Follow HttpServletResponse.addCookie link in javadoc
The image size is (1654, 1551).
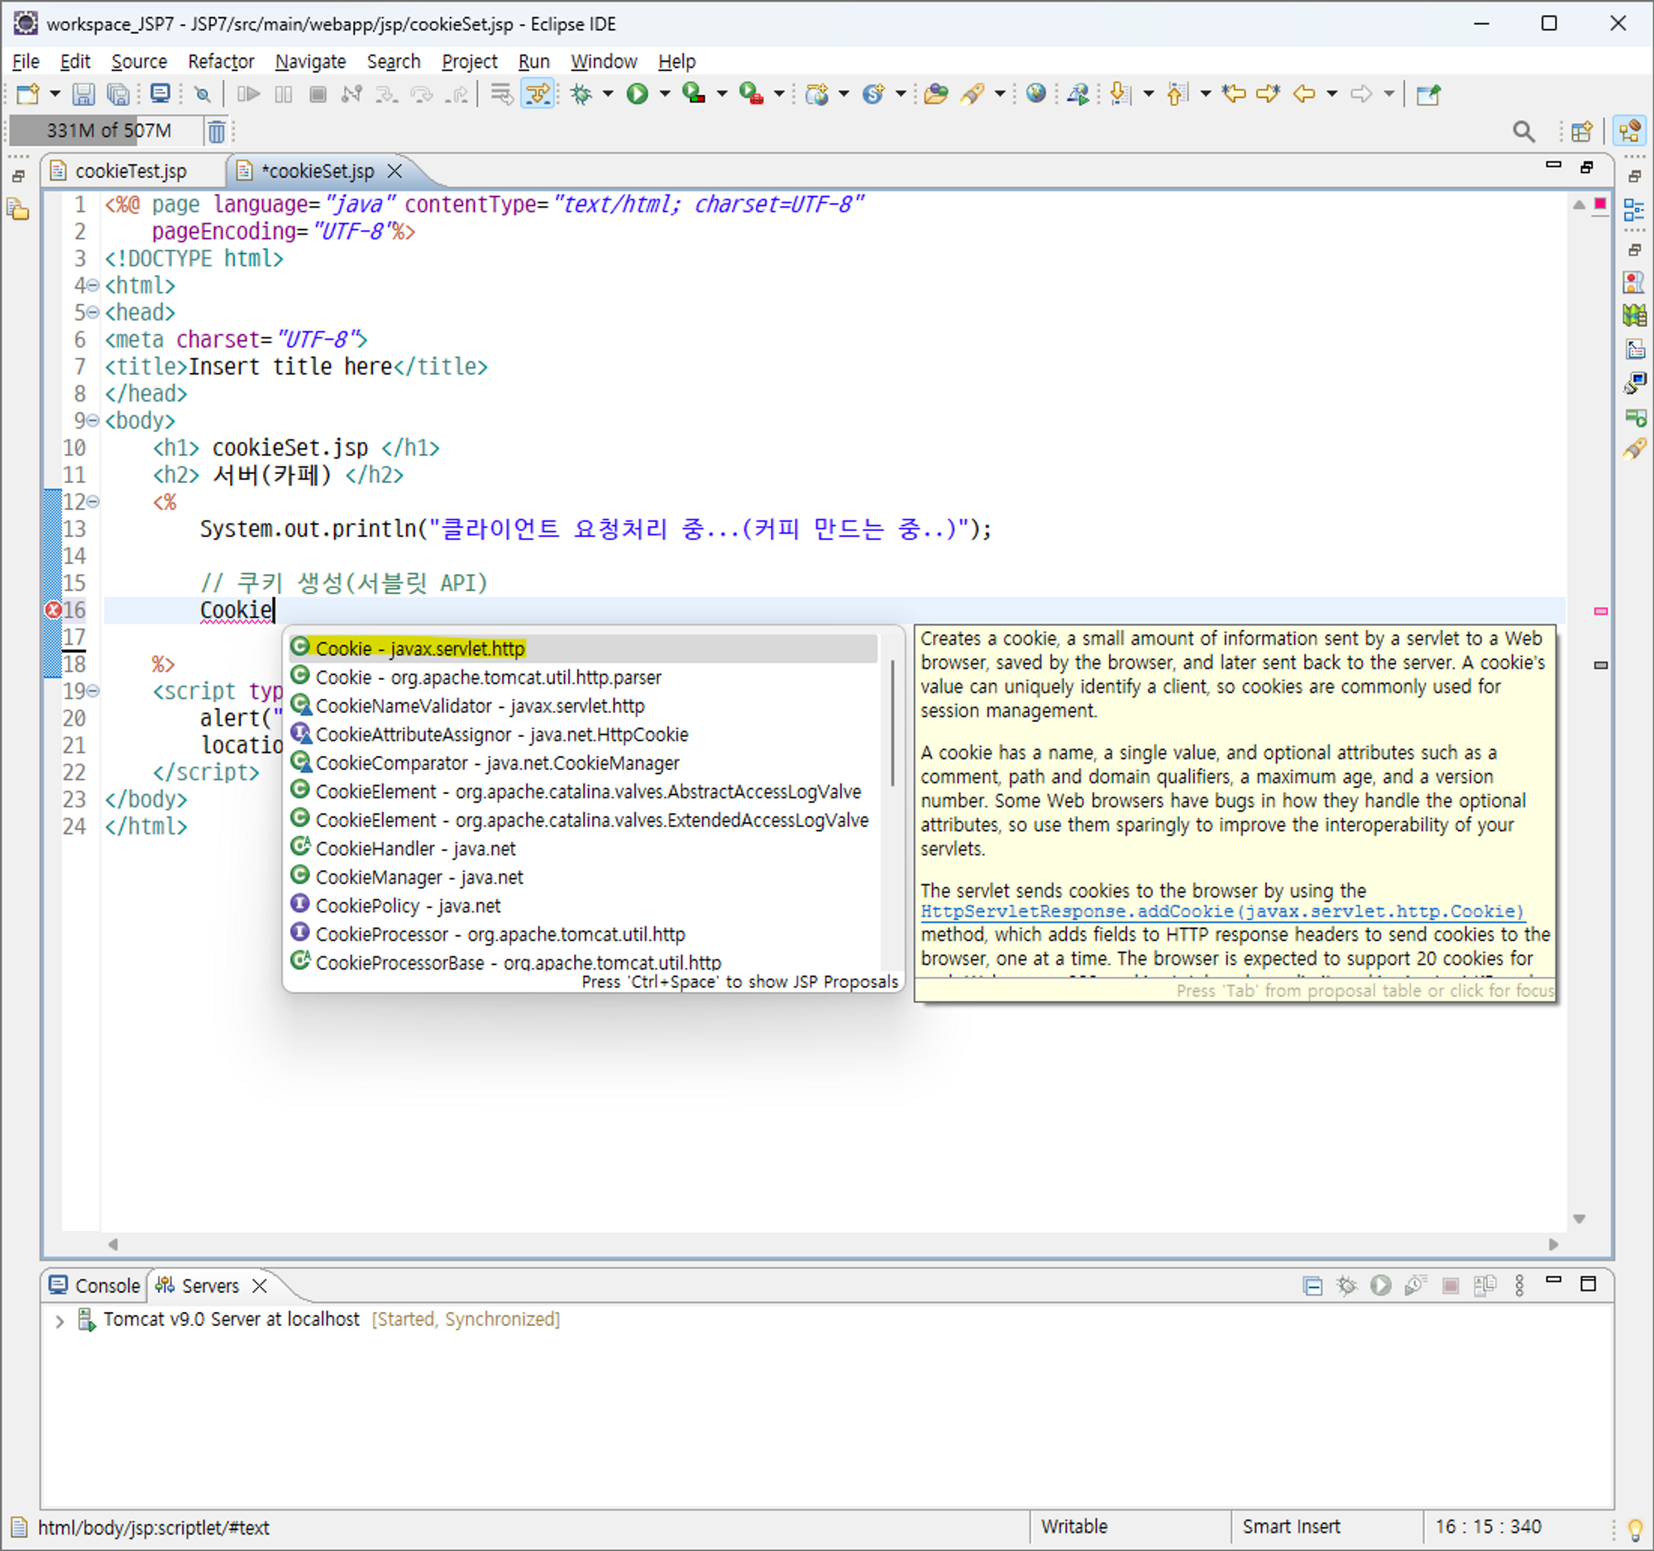tap(1221, 911)
